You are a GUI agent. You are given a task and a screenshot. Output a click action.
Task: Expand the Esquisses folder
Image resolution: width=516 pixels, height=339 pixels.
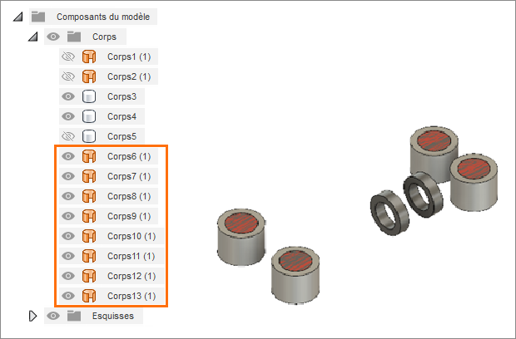click(x=32, y=316)
